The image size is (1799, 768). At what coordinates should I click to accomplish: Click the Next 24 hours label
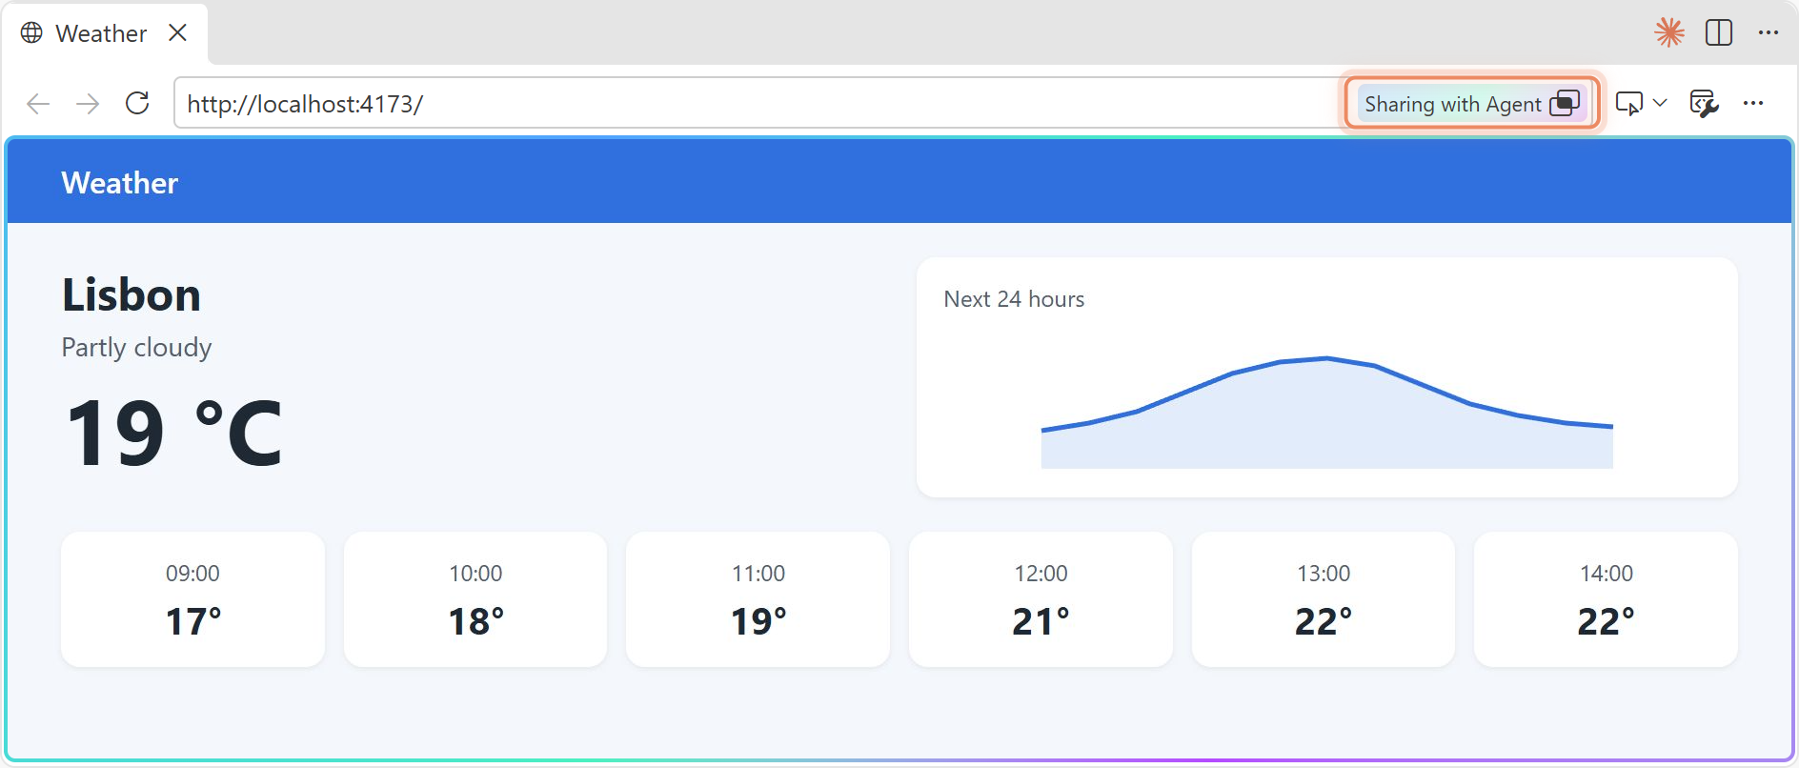point(1014,299)
